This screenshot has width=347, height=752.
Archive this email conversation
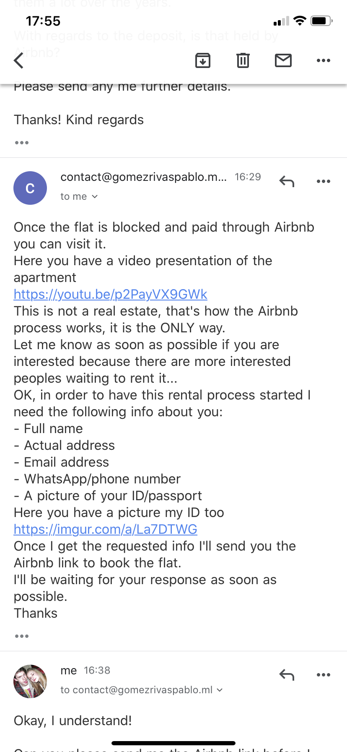click(203, 60)
